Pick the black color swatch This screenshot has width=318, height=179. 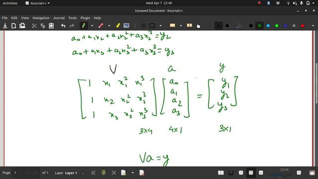pos(251,26)
